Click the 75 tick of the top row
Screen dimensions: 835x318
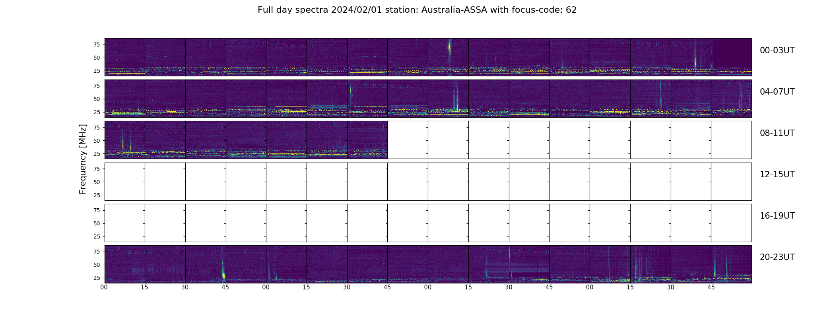[97, 45]
